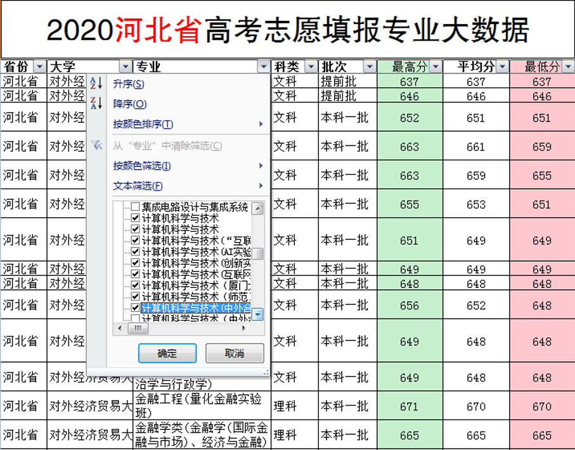This screenshot has height=450, width=575.
Task: Open the 大学 column filter dropdown
Action: tap(125, 66)
